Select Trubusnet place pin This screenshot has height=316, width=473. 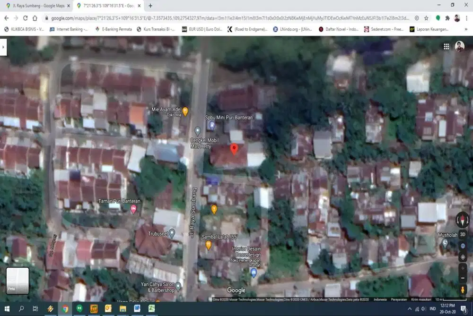pyautogui.click(x=172, y=233)
